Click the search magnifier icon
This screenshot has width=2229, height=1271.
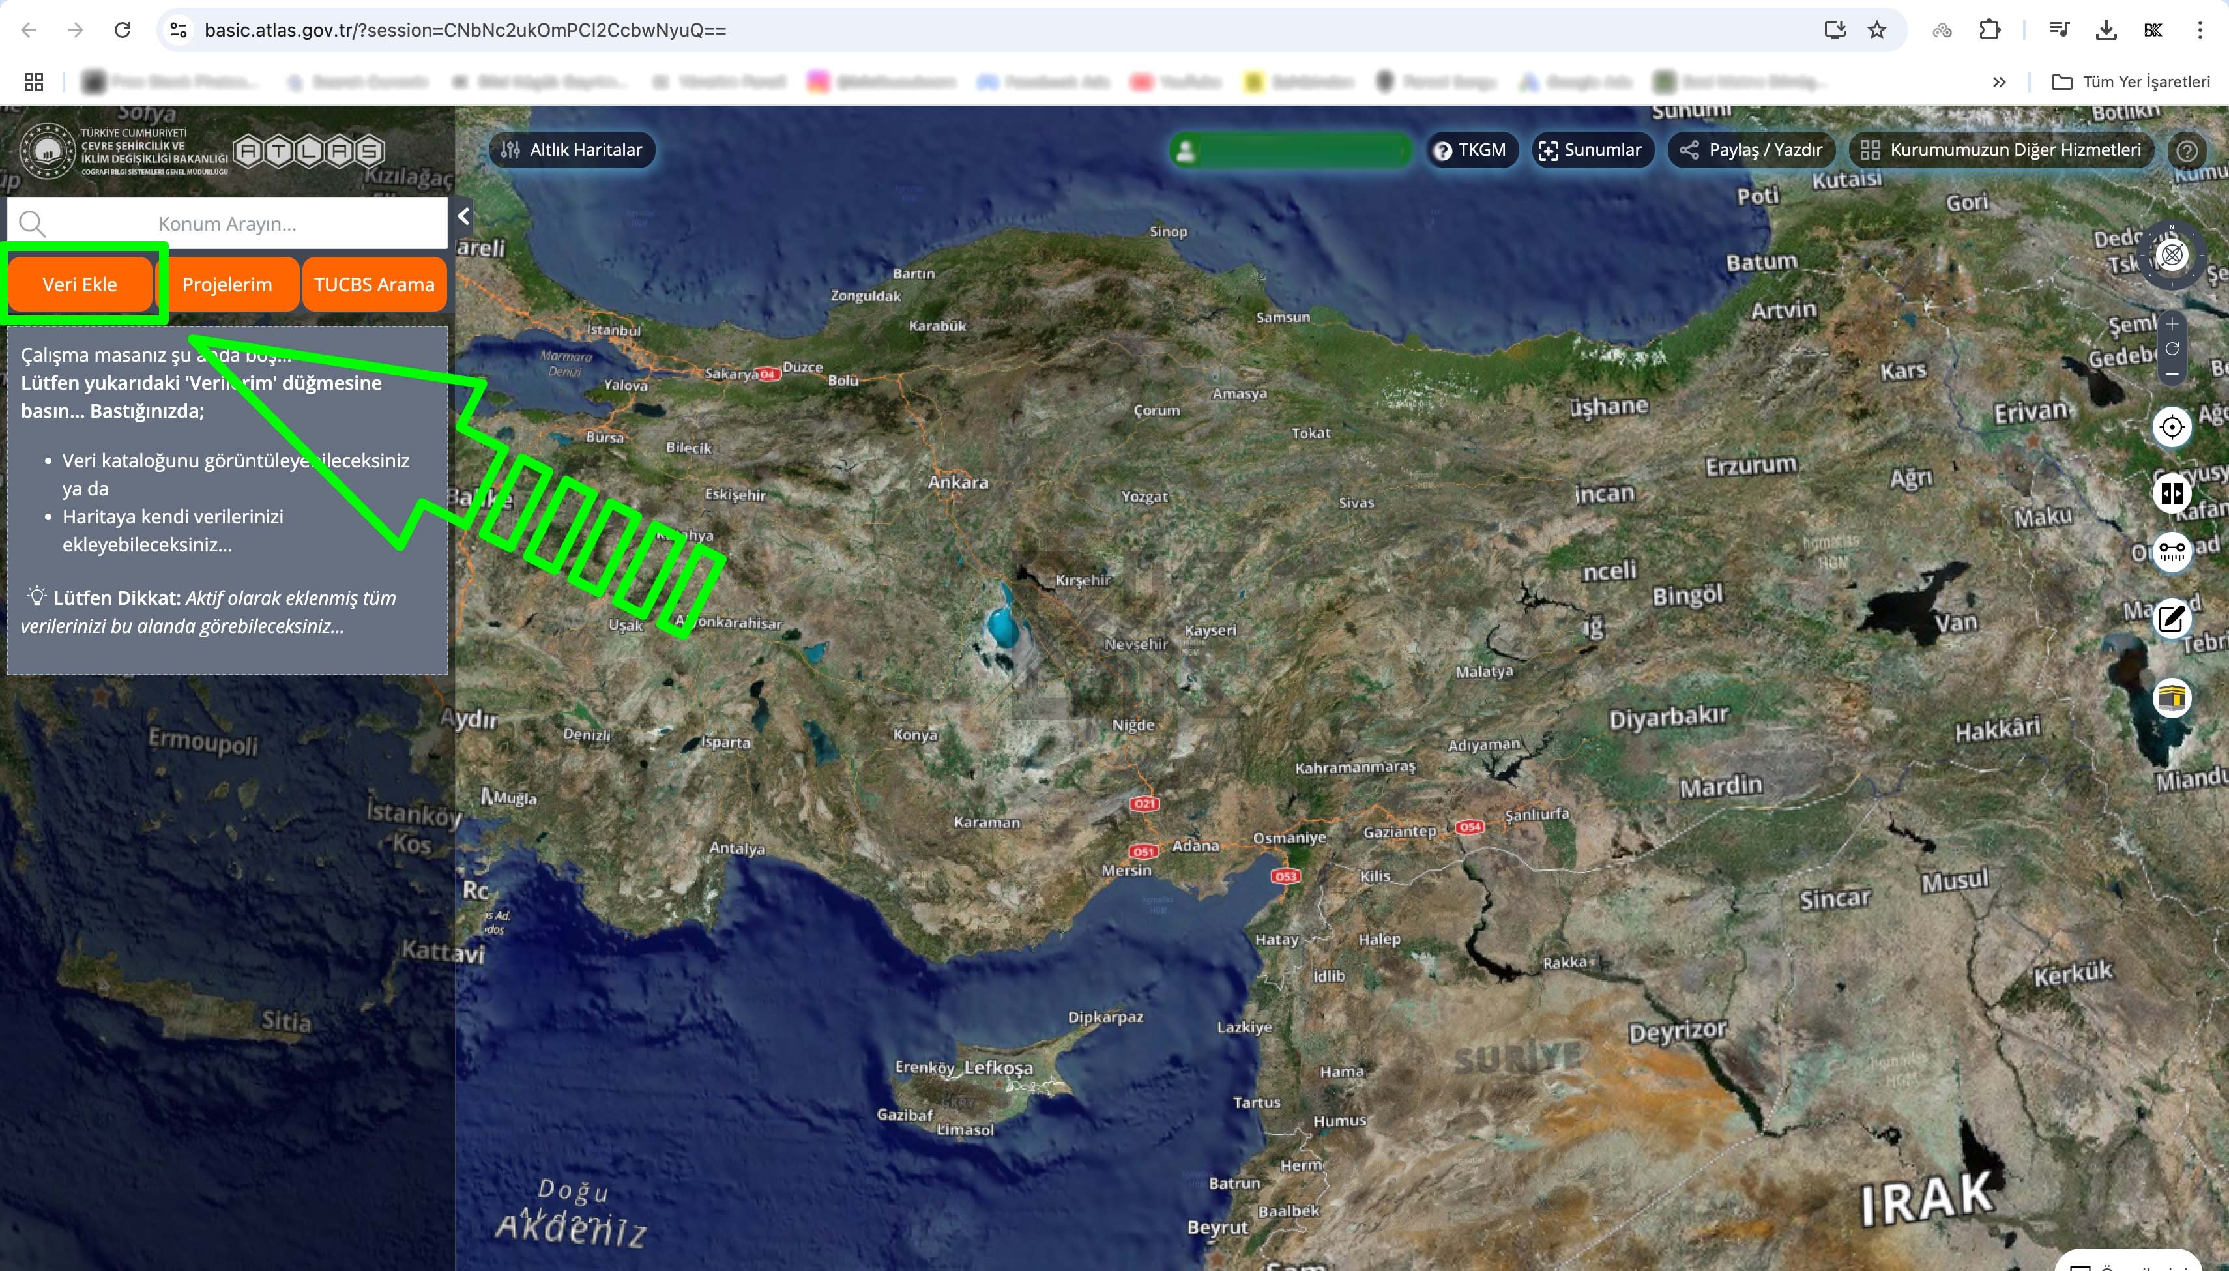(33, 224)
